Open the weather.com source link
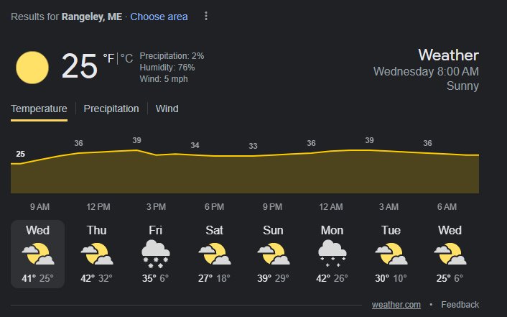The height and width of the screenshot is (317, 507). point(396,305)
